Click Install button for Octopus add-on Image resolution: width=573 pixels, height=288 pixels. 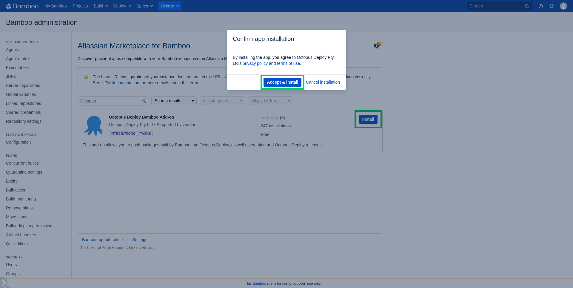coord(368,119)
